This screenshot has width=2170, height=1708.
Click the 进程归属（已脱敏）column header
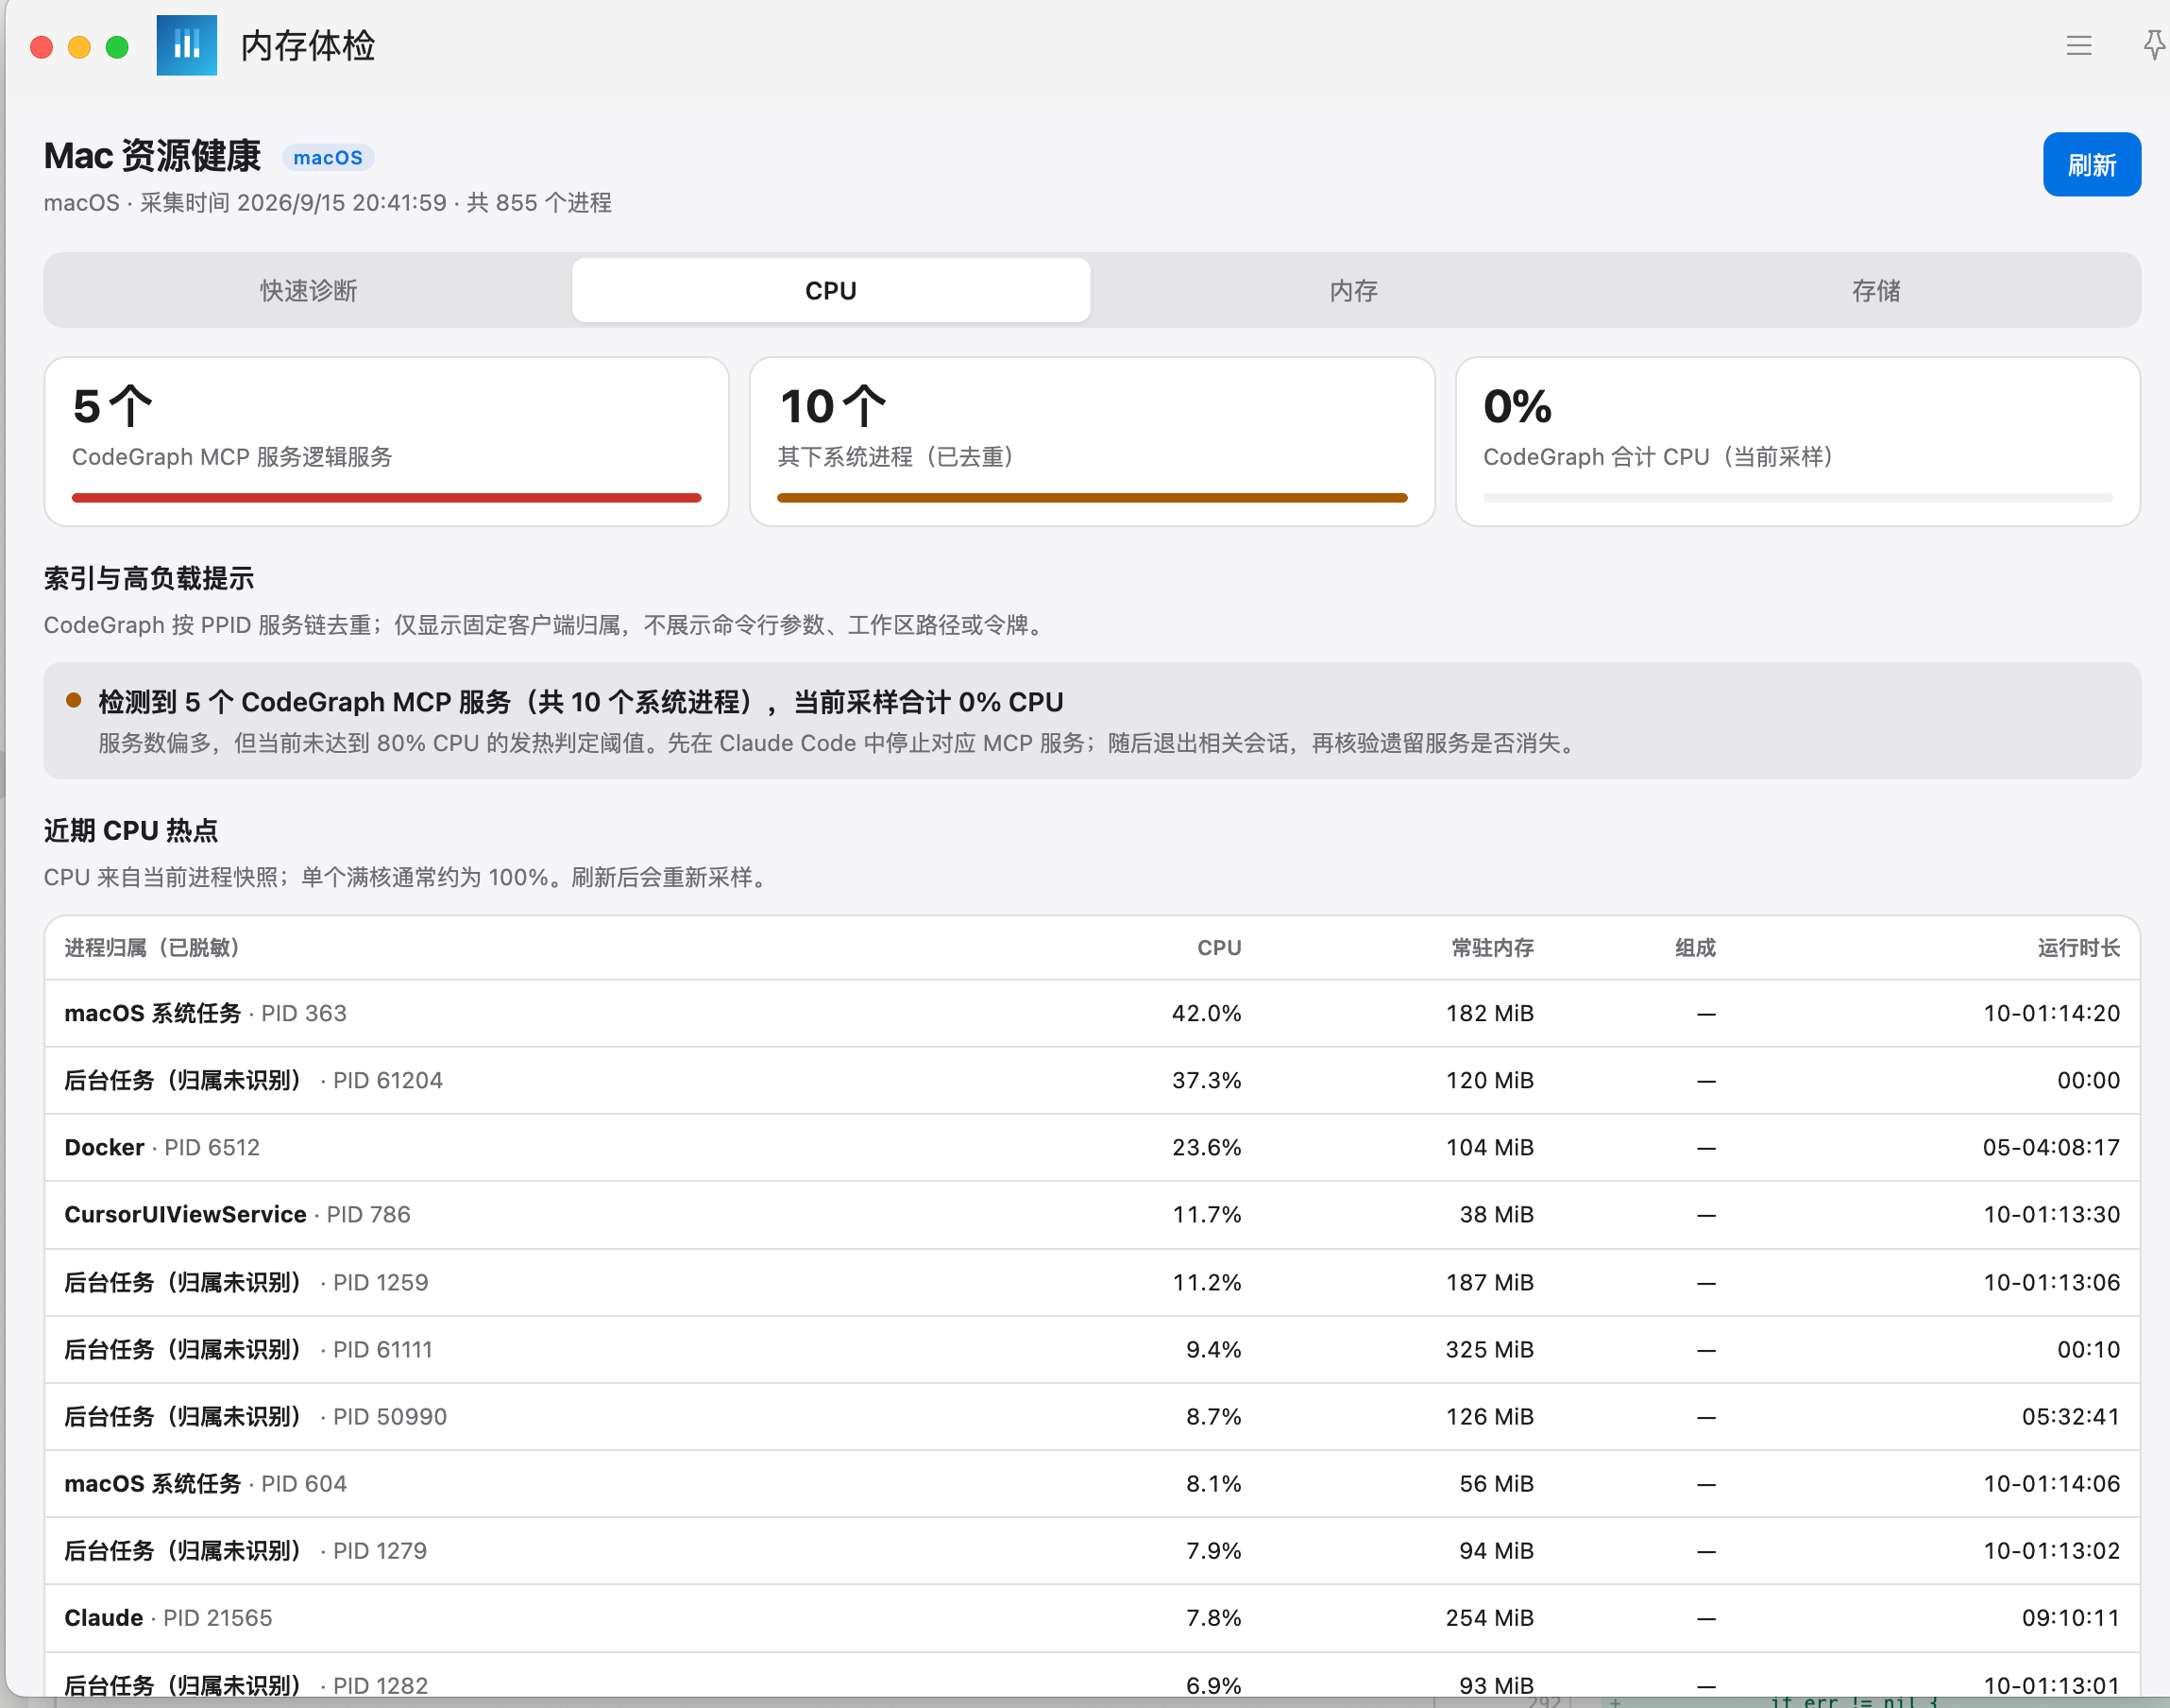coord(152,947)
